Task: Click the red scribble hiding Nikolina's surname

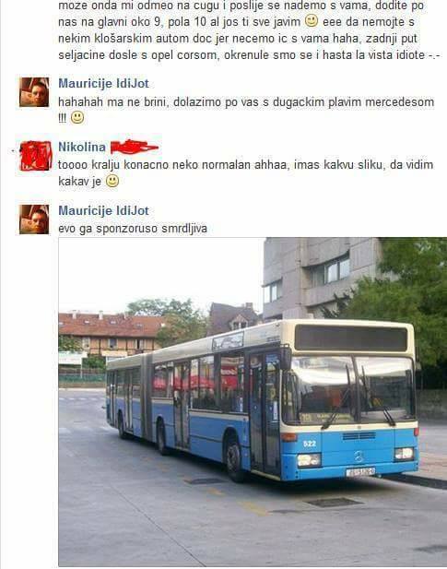Action: (135, 147)
